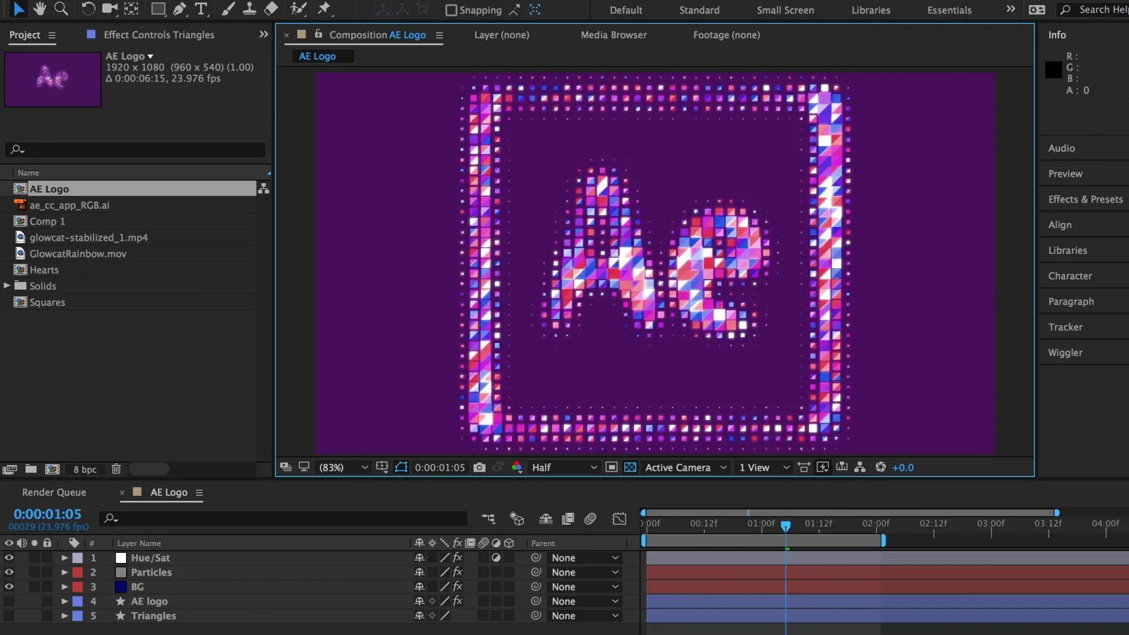Click the 8 bpc color depth button
This screenshot has width=1129, height=635.
pos(85,470)
